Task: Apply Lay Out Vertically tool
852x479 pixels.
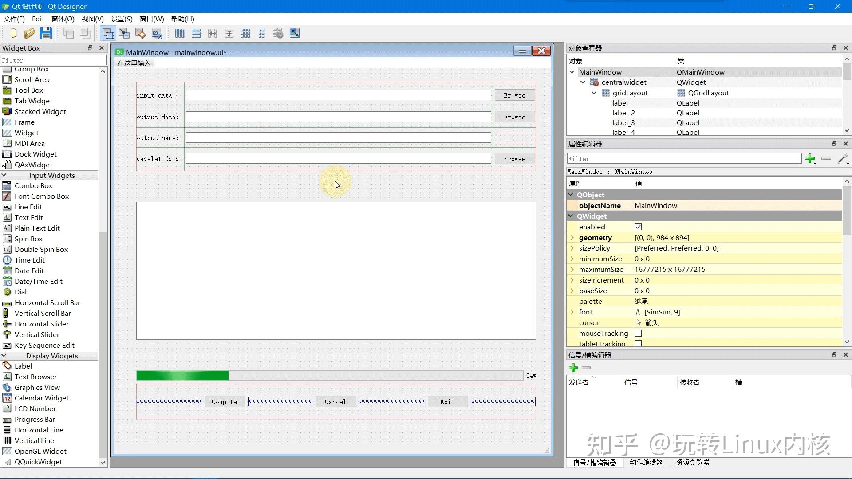Action: point(196,33)
